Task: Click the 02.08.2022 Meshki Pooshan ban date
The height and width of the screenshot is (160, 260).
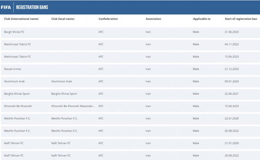Action: tap(231, 131)
